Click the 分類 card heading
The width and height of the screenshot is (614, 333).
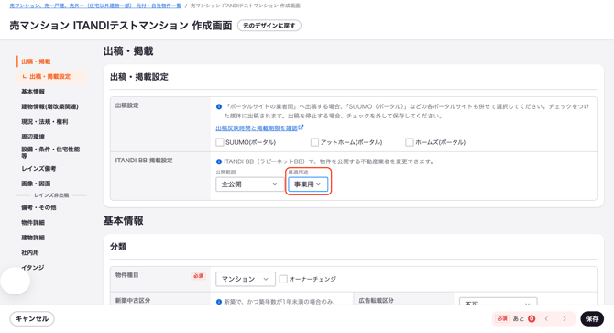(x=118, y=247)
